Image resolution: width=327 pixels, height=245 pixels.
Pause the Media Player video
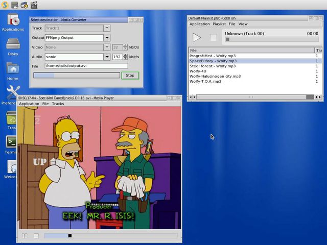(x=25, y=236)
